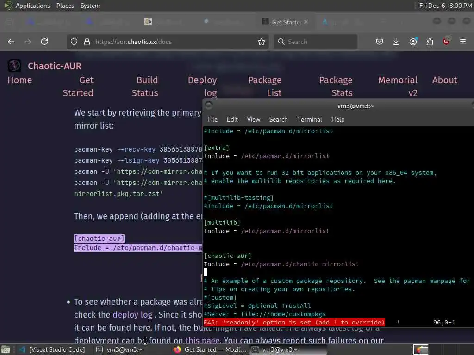Click the deploy log link in text
This screenshot has width=474, height=355.
click(132, 314)
